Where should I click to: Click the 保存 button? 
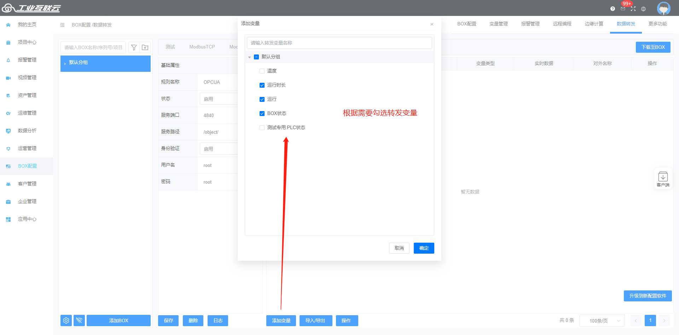click(x=168, y=320)
